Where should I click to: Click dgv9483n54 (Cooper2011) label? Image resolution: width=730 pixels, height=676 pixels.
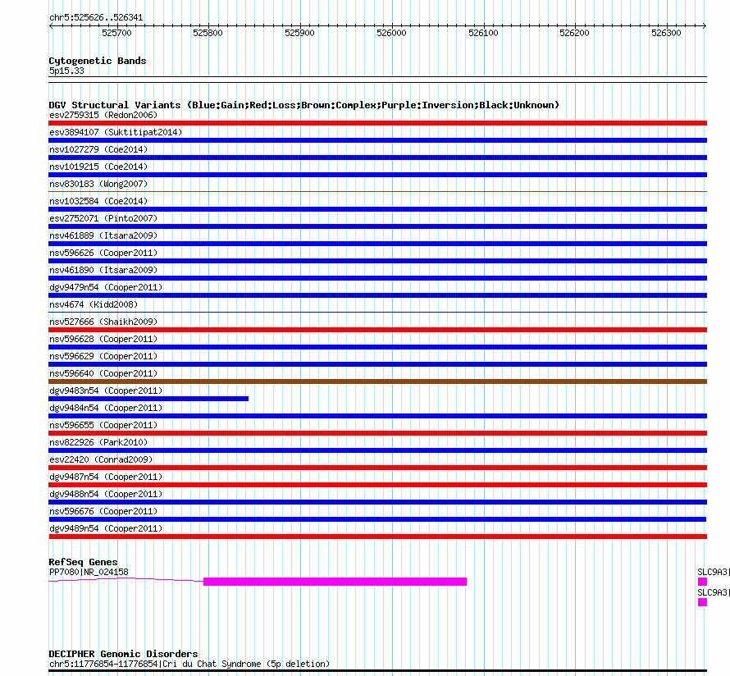(106, 391)
